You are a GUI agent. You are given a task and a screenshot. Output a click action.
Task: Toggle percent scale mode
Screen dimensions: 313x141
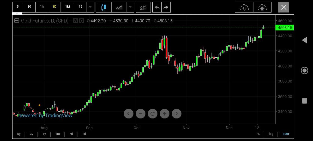pos(258,134)
